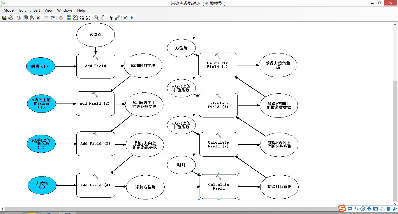The image size is (398, 214).
Task: Click the Full Extent toolbar icon
Action: (75, 18)
